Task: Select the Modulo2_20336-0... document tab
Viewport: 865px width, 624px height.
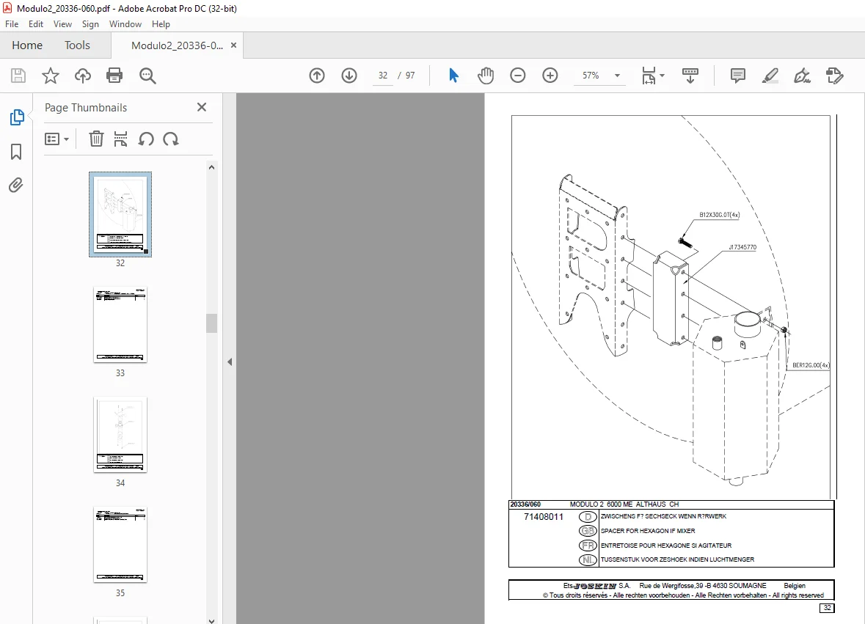Action: 177,45
